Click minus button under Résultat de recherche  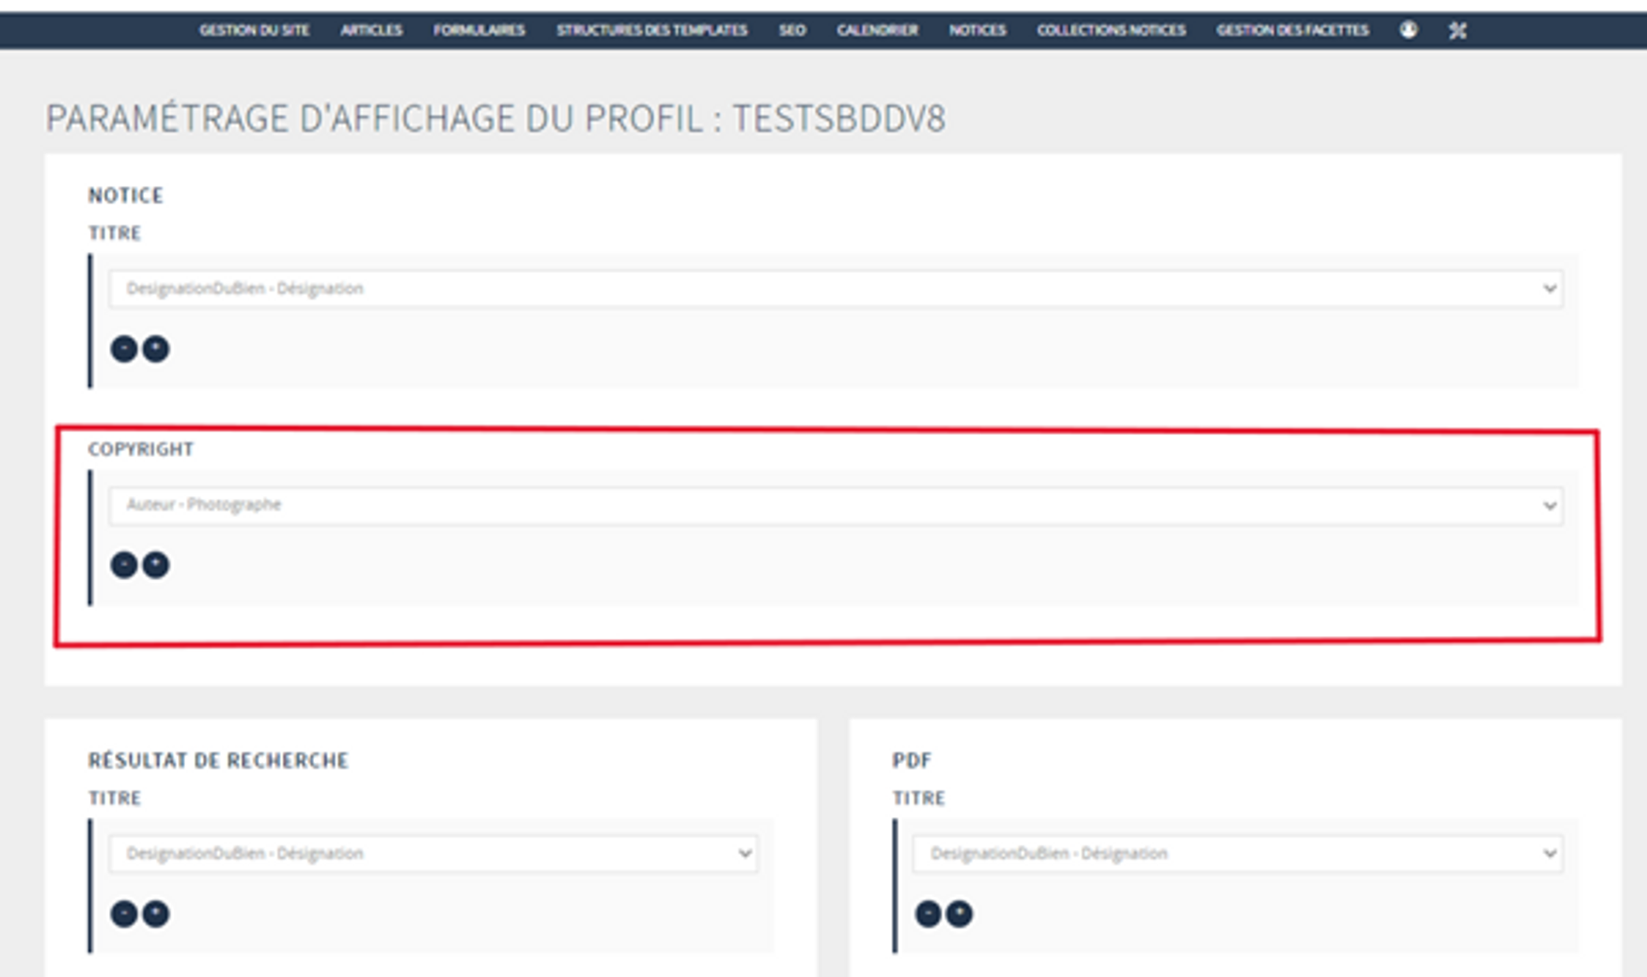coord(124,914)
